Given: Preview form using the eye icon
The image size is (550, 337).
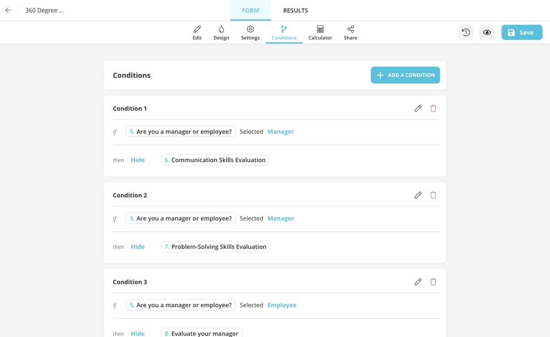Looking at the screenshot, I should point(487,32).
